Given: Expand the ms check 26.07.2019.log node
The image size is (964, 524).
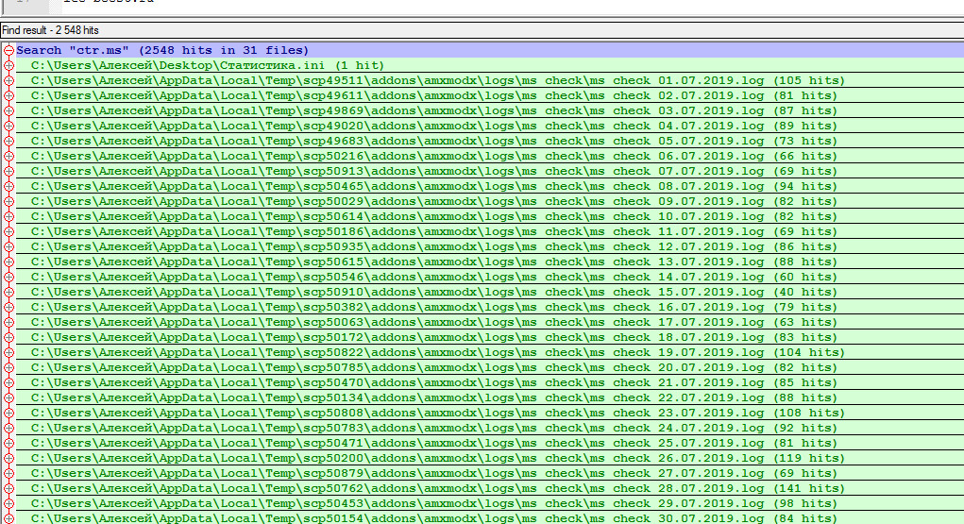Looking at the screenshot, I should coord(8,459).
